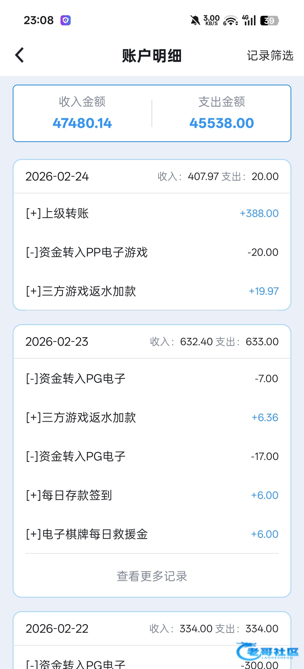The width and height of the screenshot is (304, 669).
Task: Expand 查看更多记录 for more records
Action: (x=152, y=576)
